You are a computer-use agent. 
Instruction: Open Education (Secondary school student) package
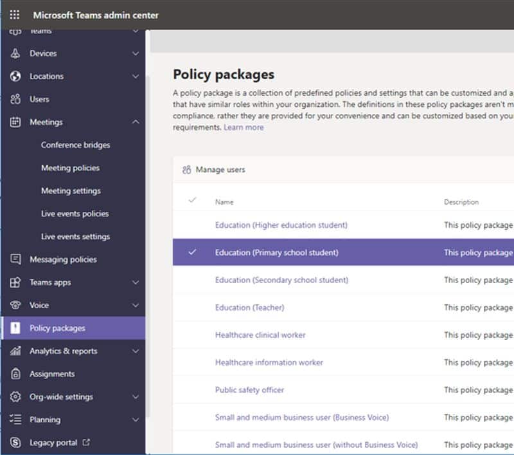click(x=281, y=280)
